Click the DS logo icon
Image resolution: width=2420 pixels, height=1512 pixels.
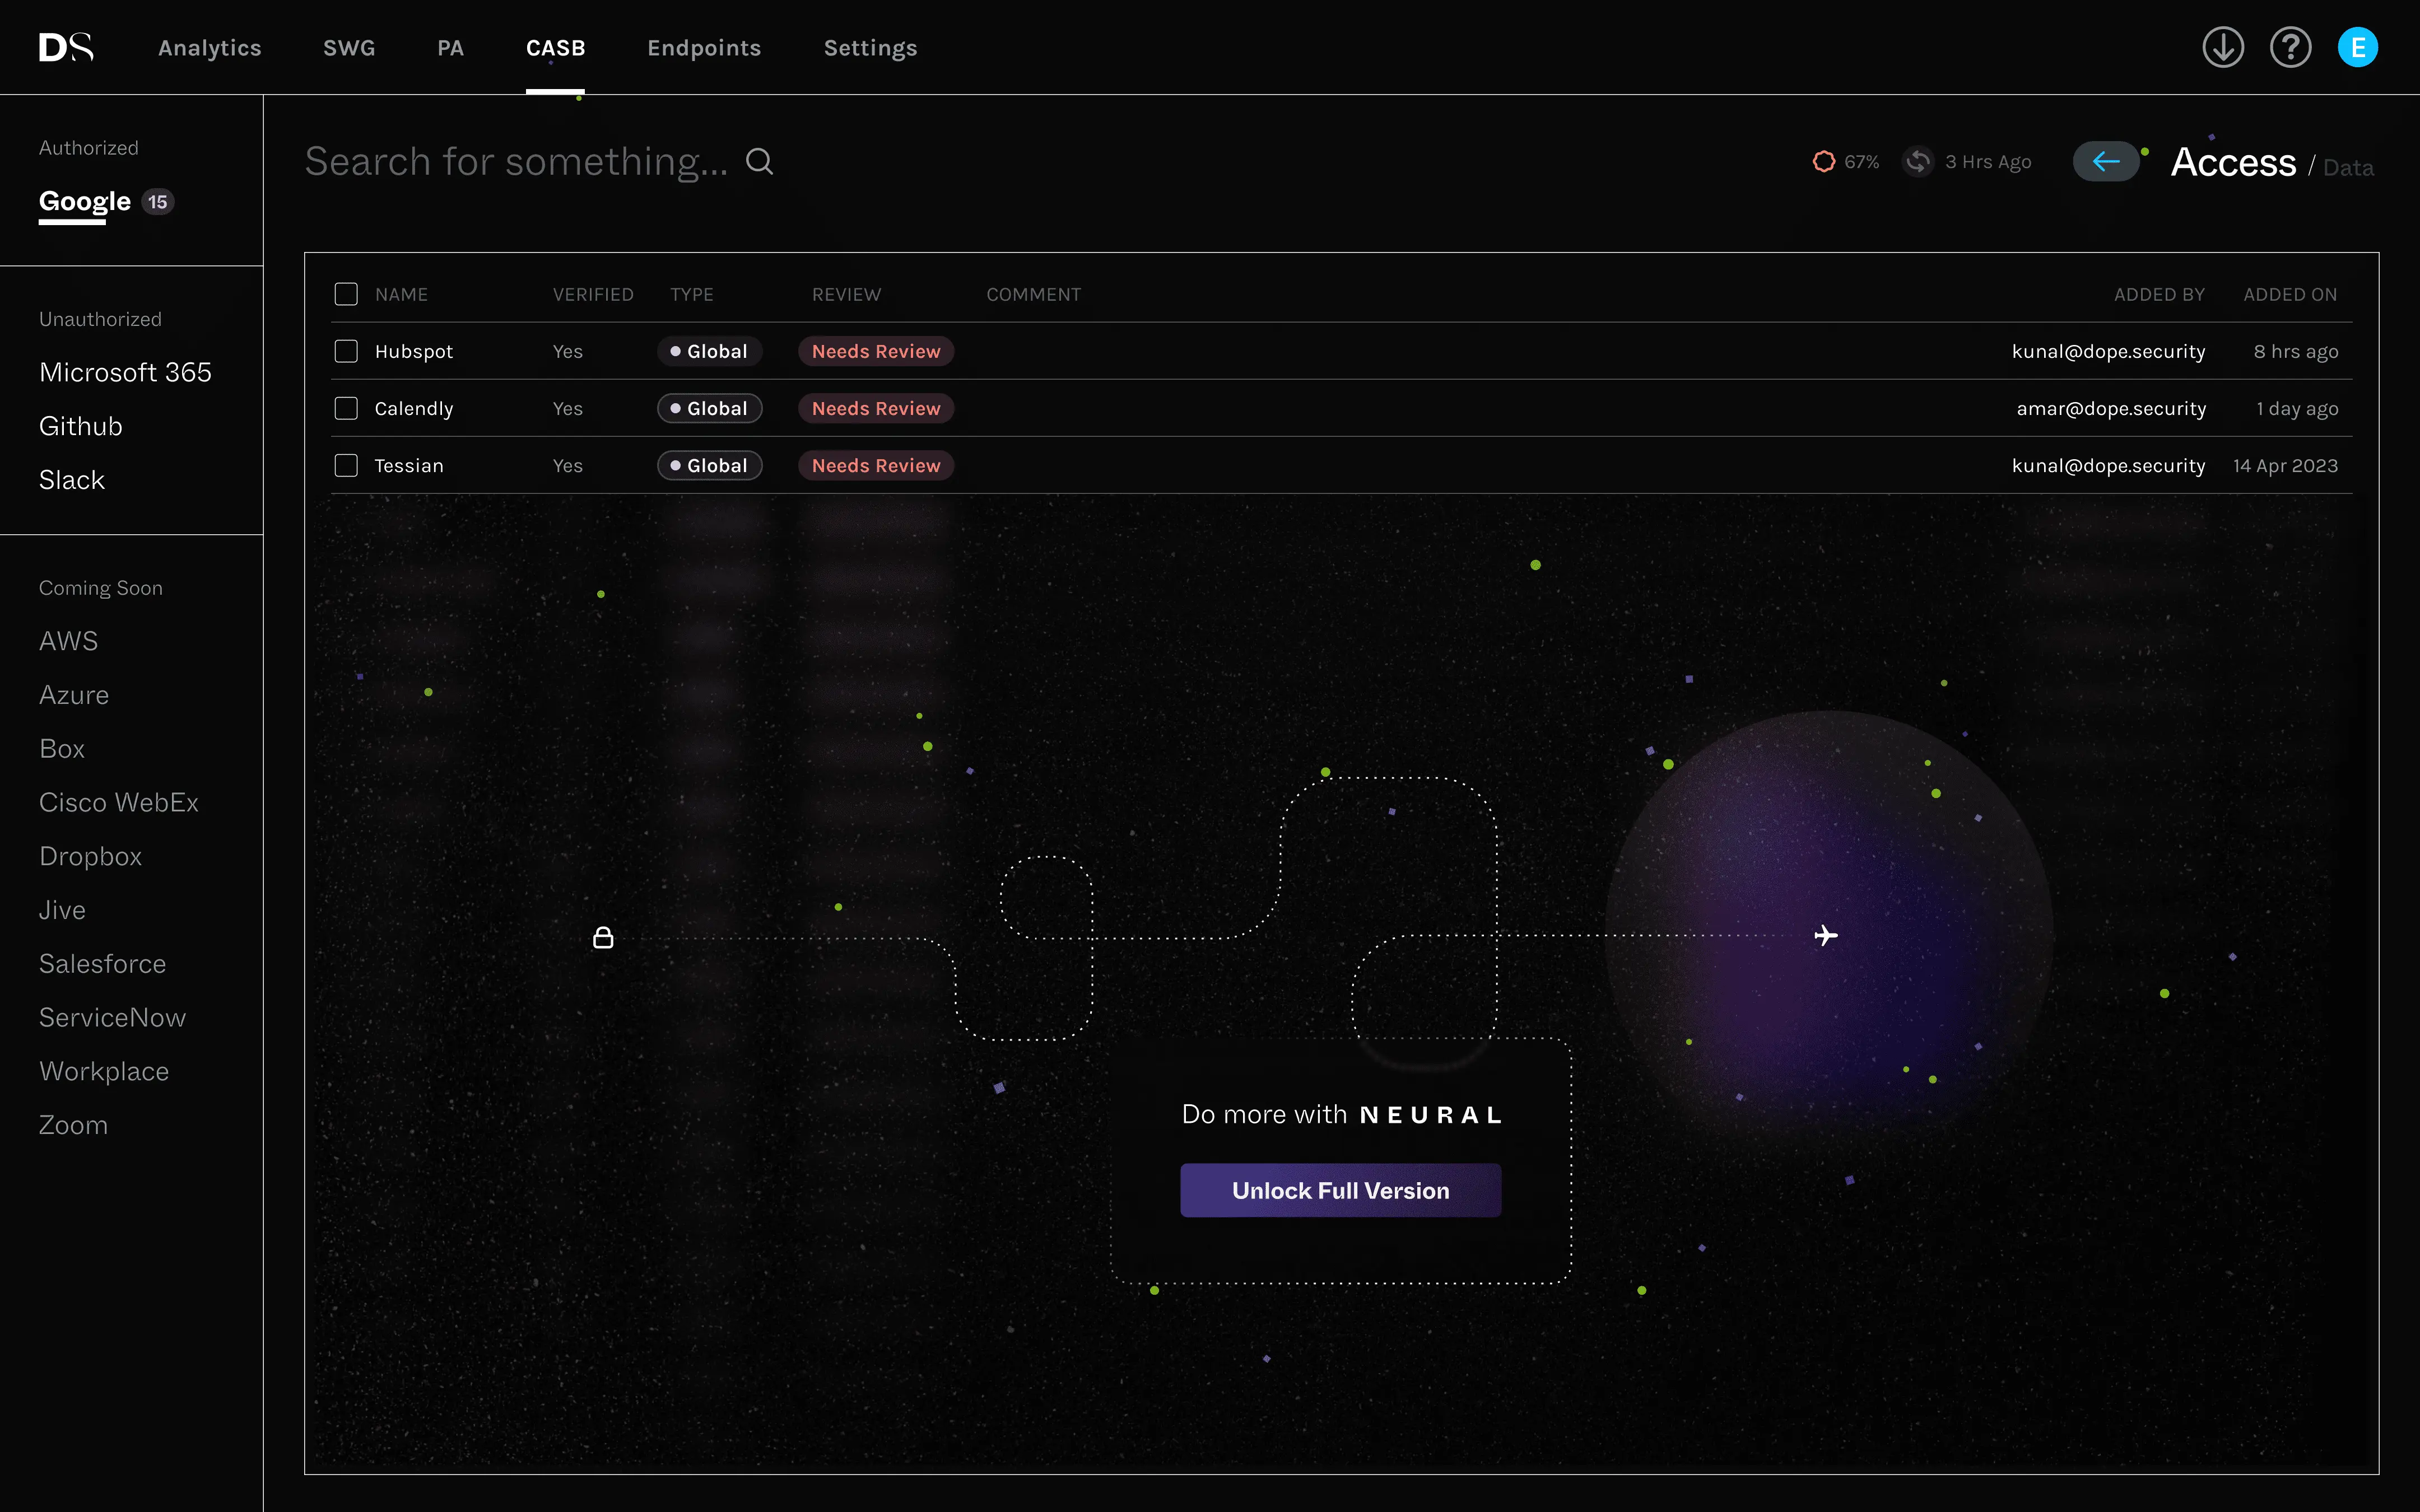point(66,47)
